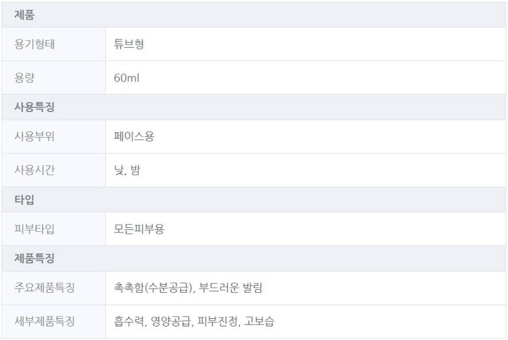Select the 용량 row label
Screen dimensions: 508x340
[x=24, y=78]
